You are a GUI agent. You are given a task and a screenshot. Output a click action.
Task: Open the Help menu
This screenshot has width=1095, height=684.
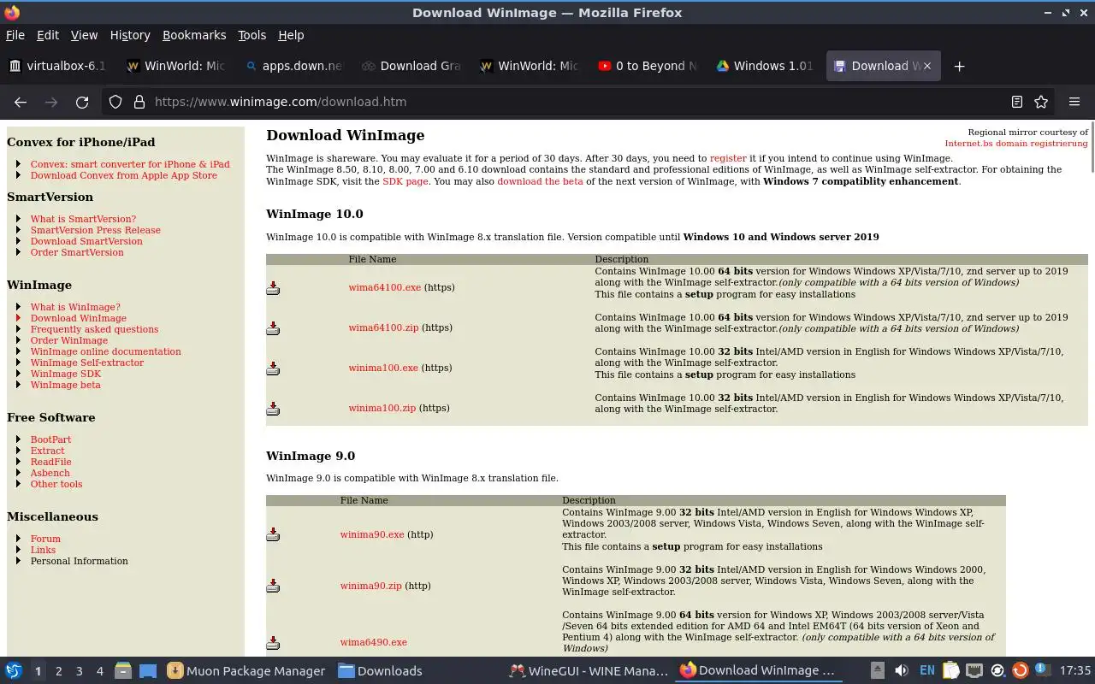click(x=291, y=35)
